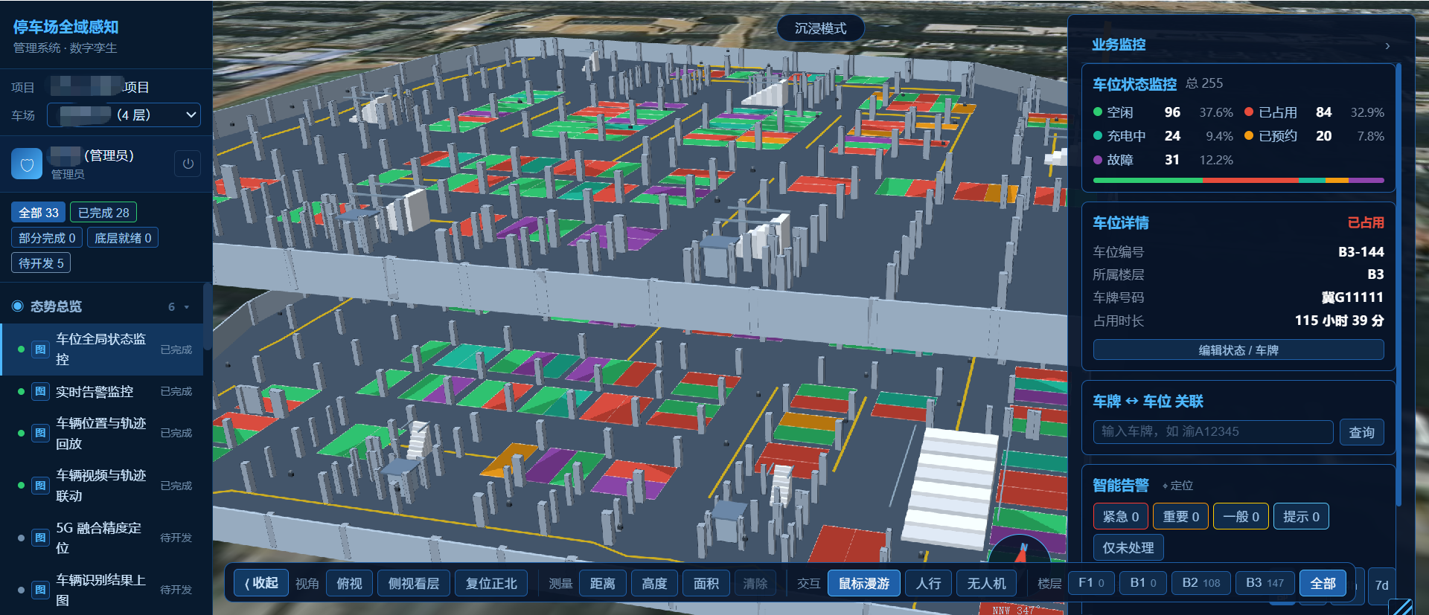The width and height of the screenshot is (1429, 615).
Task: Toggle the 仅未处理 alert filter
Action: 1128,548
